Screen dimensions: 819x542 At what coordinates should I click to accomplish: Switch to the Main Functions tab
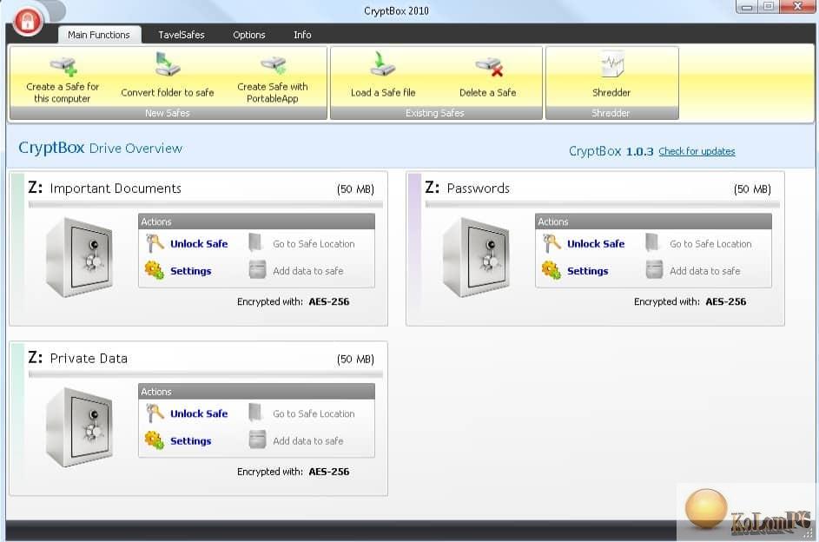coord(99,35)
